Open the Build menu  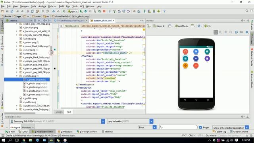click(x=61, y=6)
